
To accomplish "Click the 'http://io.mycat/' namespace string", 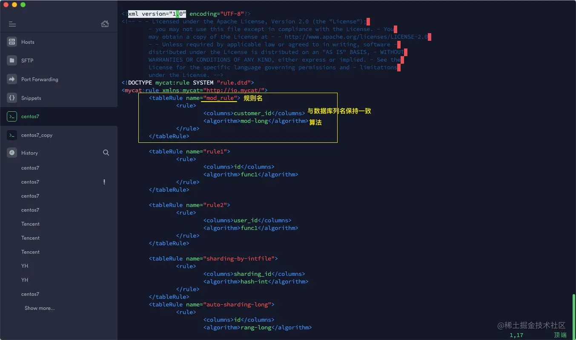I will 234,91.
